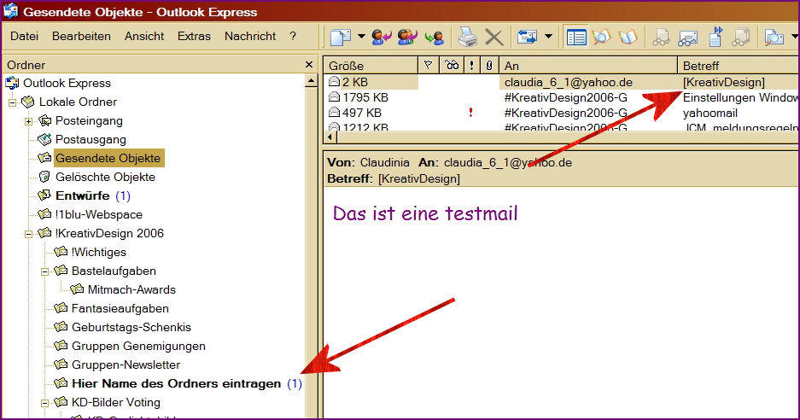Image resolution: width=800 pixels, height=420 pixels.
Task: Click the Find magnifier icon at toolbar end
Action: pos(774,38)
